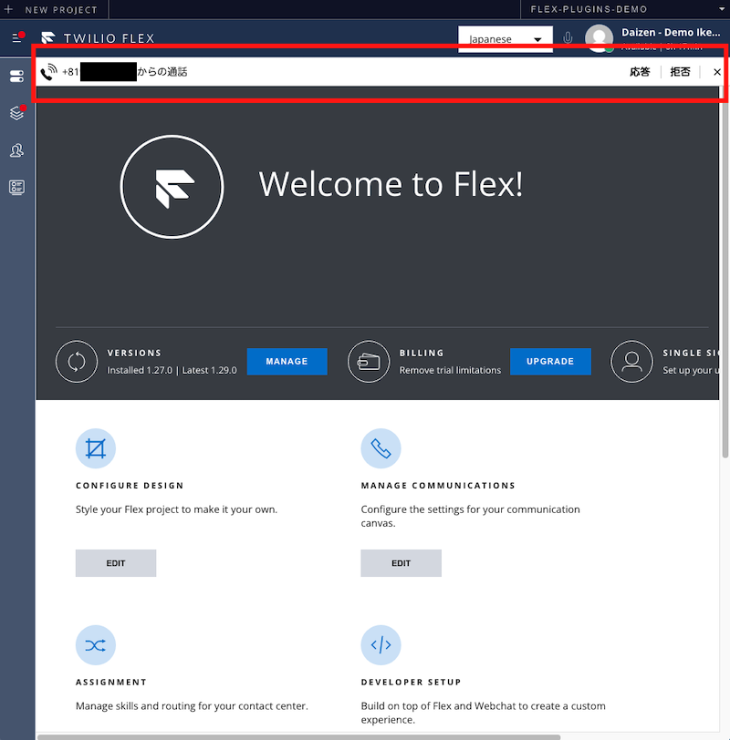
Task: Click the horizontal scrollbar at bottom
Action: 298,736
